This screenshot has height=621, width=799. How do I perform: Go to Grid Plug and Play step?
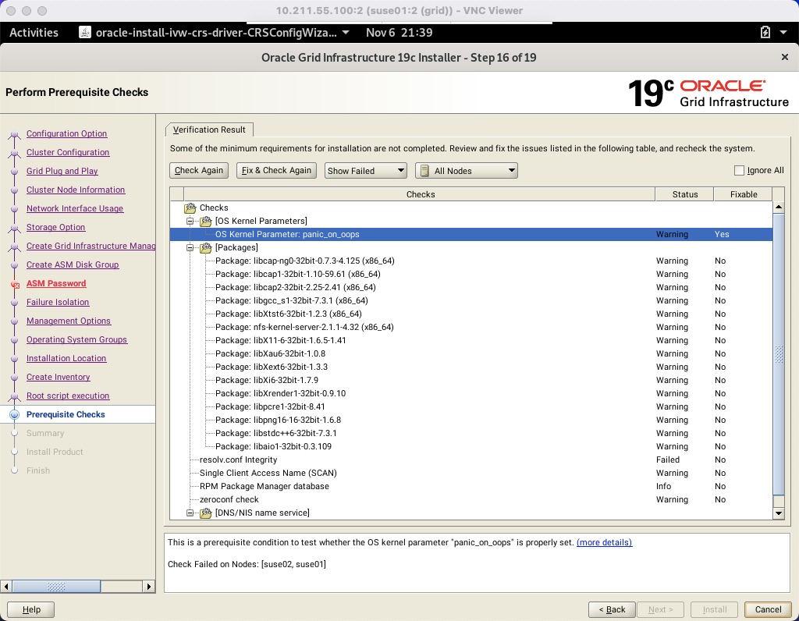62,171
